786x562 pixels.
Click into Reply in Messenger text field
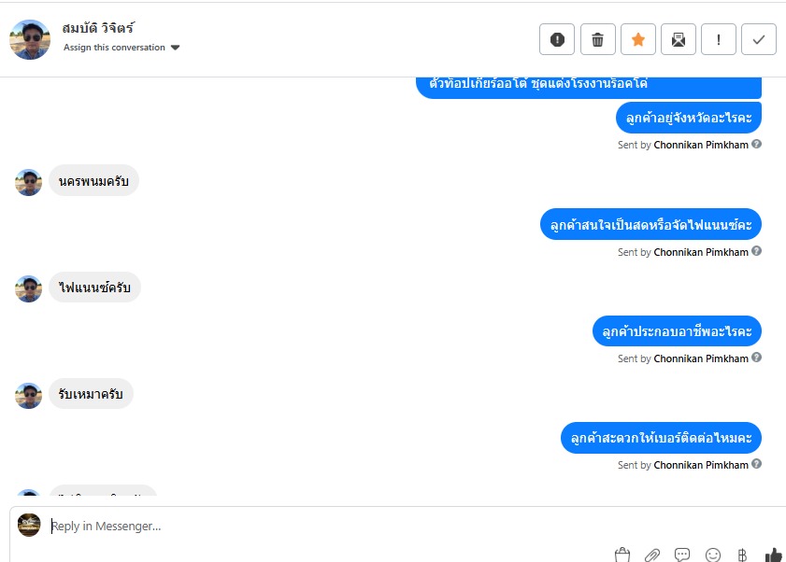coord(401,526)
